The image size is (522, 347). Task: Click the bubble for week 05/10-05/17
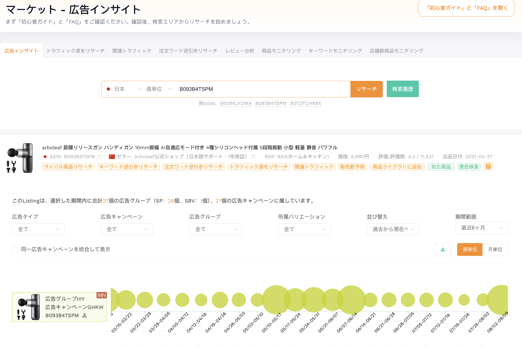[276, 300]
